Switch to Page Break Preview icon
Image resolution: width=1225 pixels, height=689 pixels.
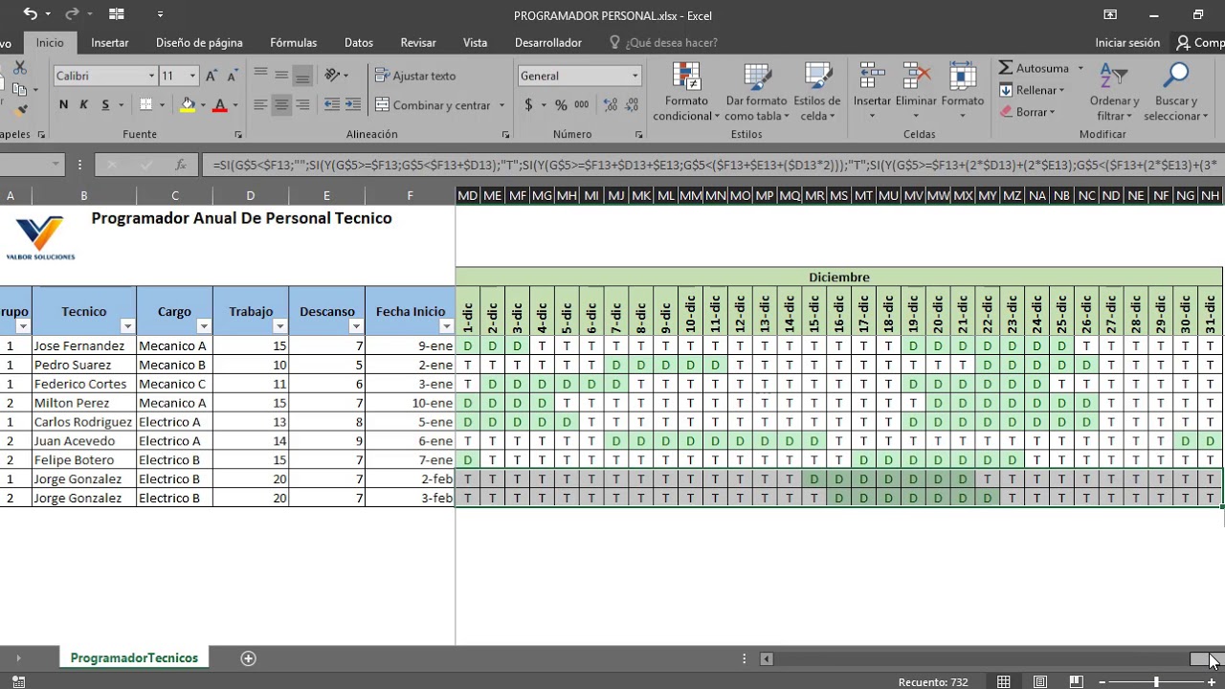click(x=1076, y=681)
